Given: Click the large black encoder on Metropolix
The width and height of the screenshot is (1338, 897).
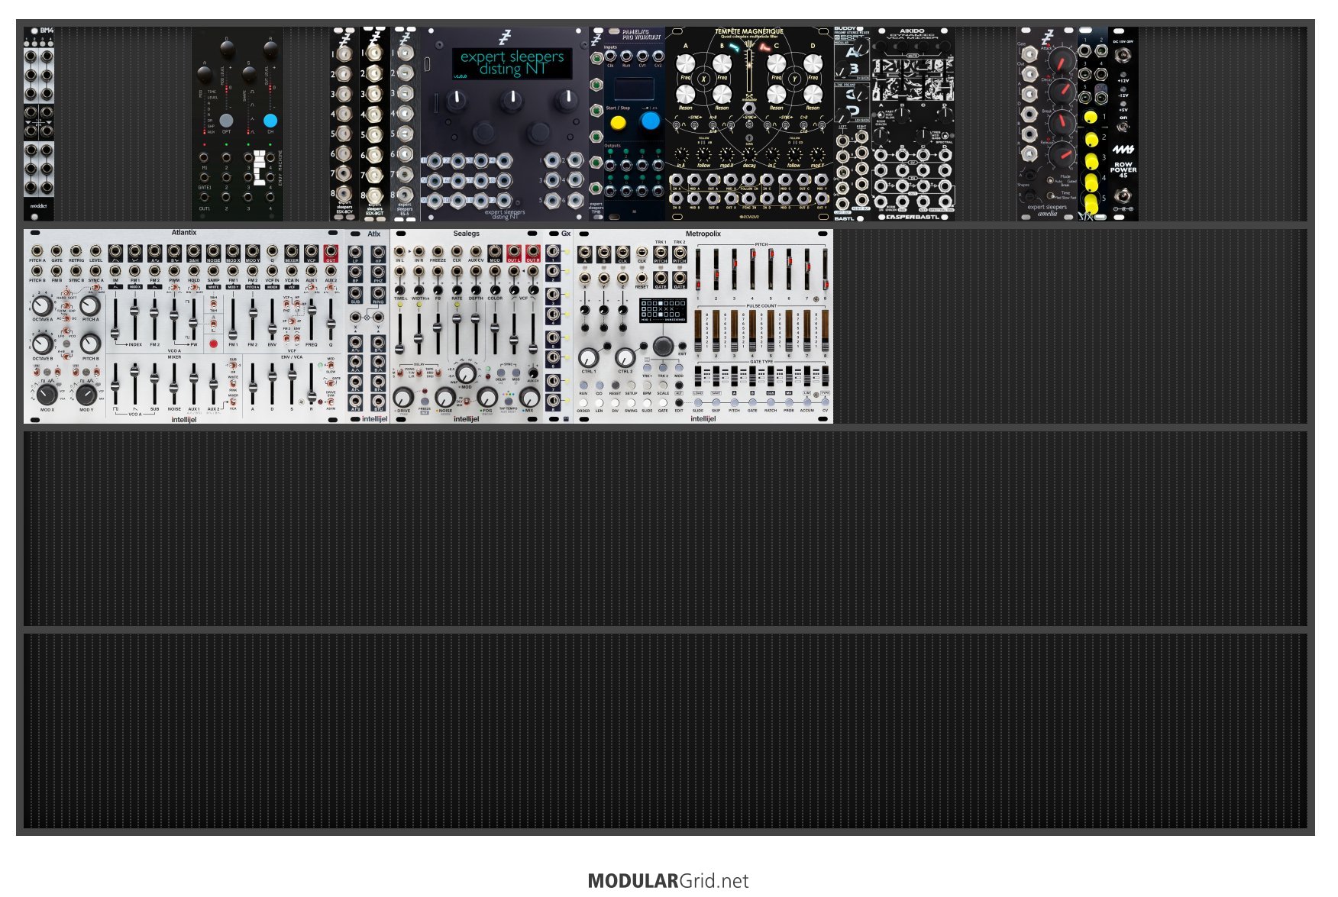Looking at the screenshot, I should [x=662, y=346].
